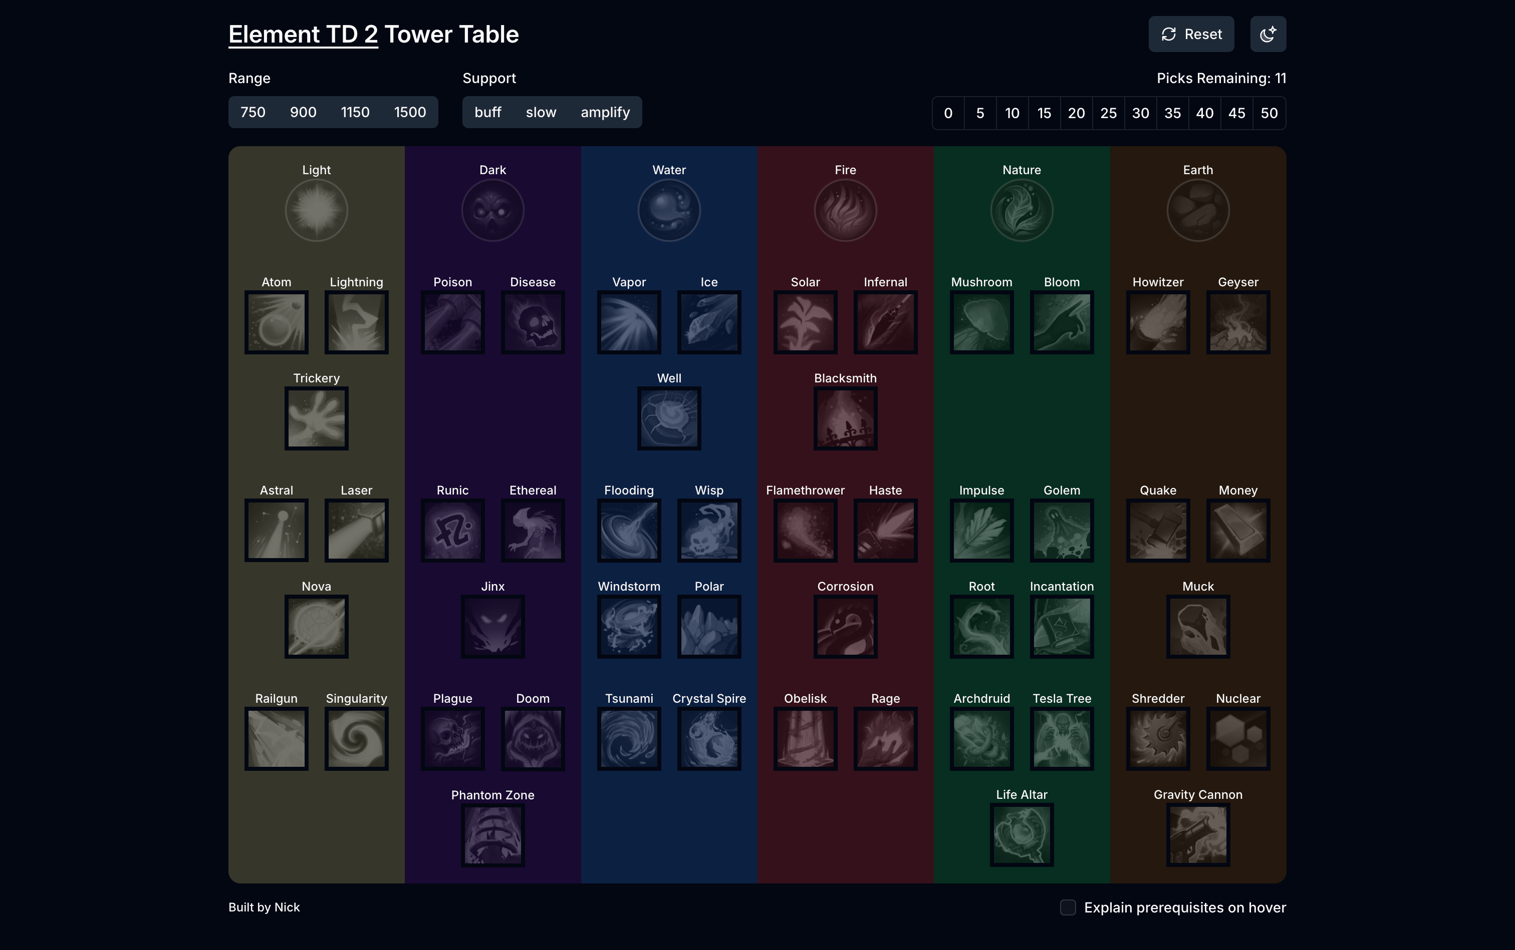The height and width of the screenshot is (950, 1515).
Task: Pick the Blacksmith tower icon
Action: click(x=845, y=418)
